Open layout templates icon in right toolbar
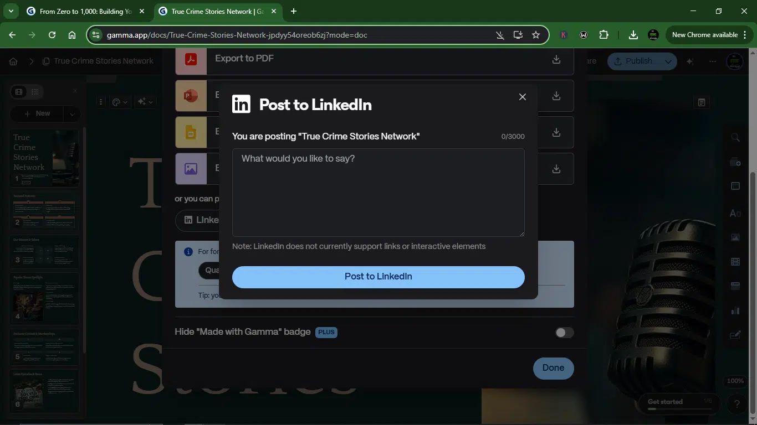Image resolution: width=757 pixels, height=425 pixels. [735, 186]
